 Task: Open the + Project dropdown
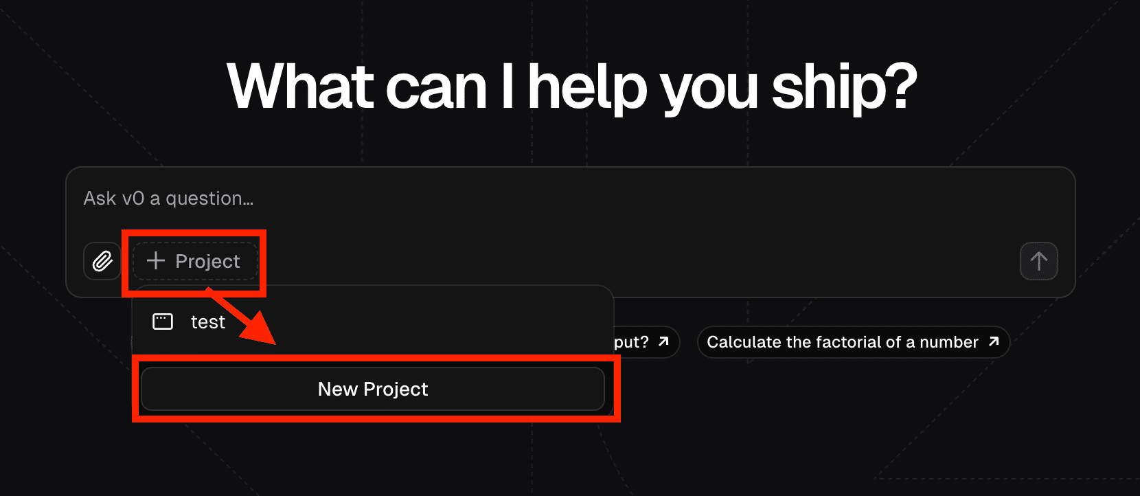tap(194, 261)
